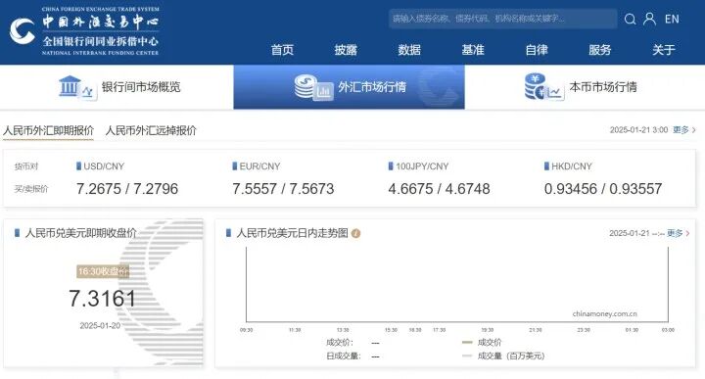The width and height of the screenshot is (705, 379).
Task: Toggle the 成交价 legend entry
Action: pos(482,343)
